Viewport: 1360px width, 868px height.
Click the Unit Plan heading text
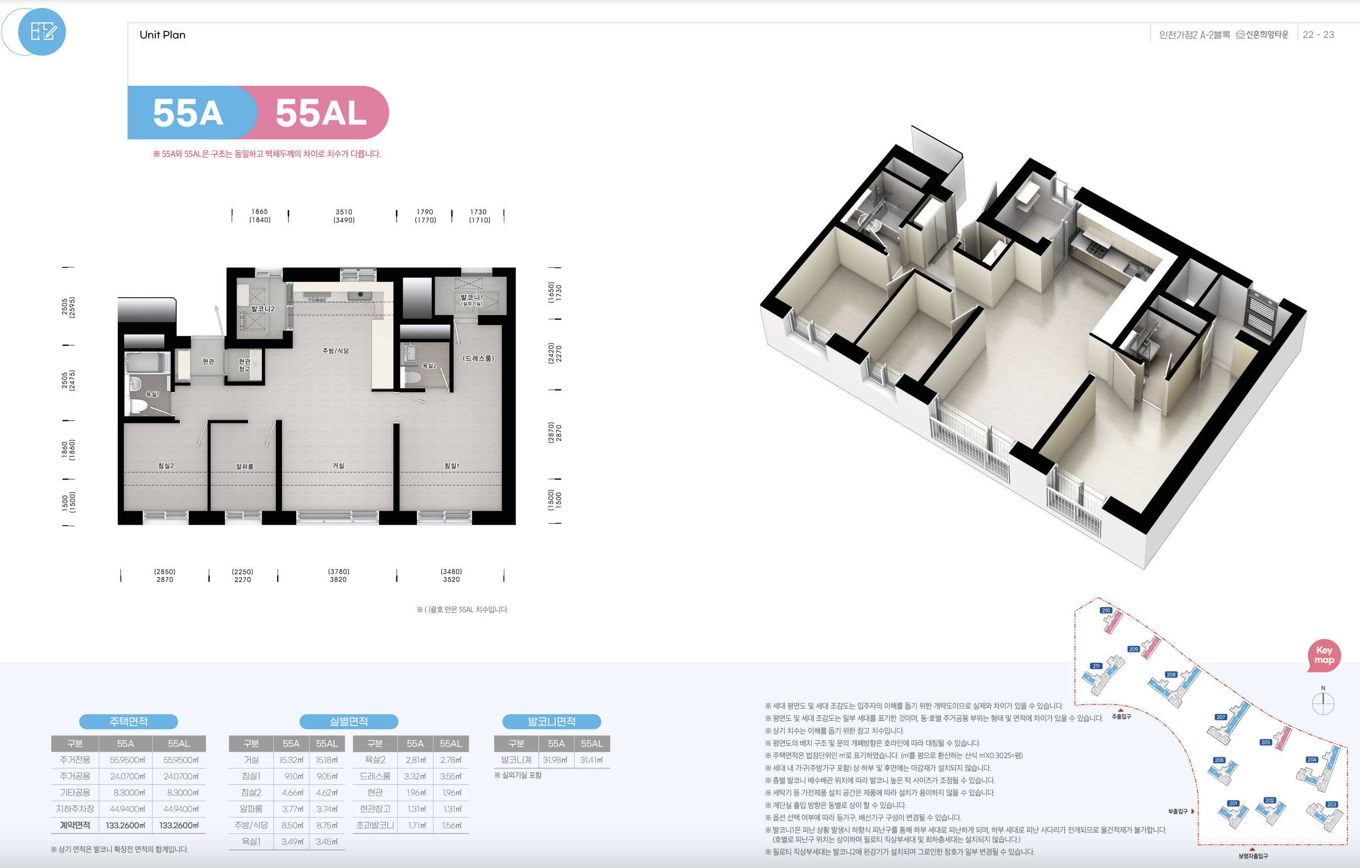(x=162, y=35)
